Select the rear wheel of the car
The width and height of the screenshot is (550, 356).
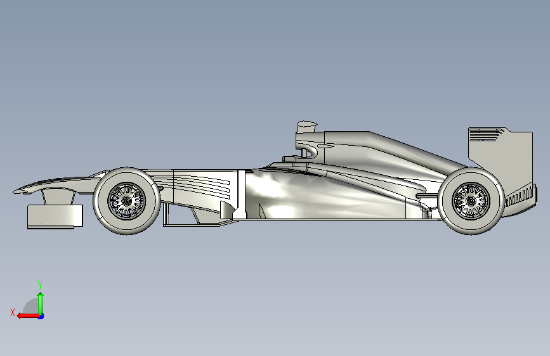click(x=471, y=201)
